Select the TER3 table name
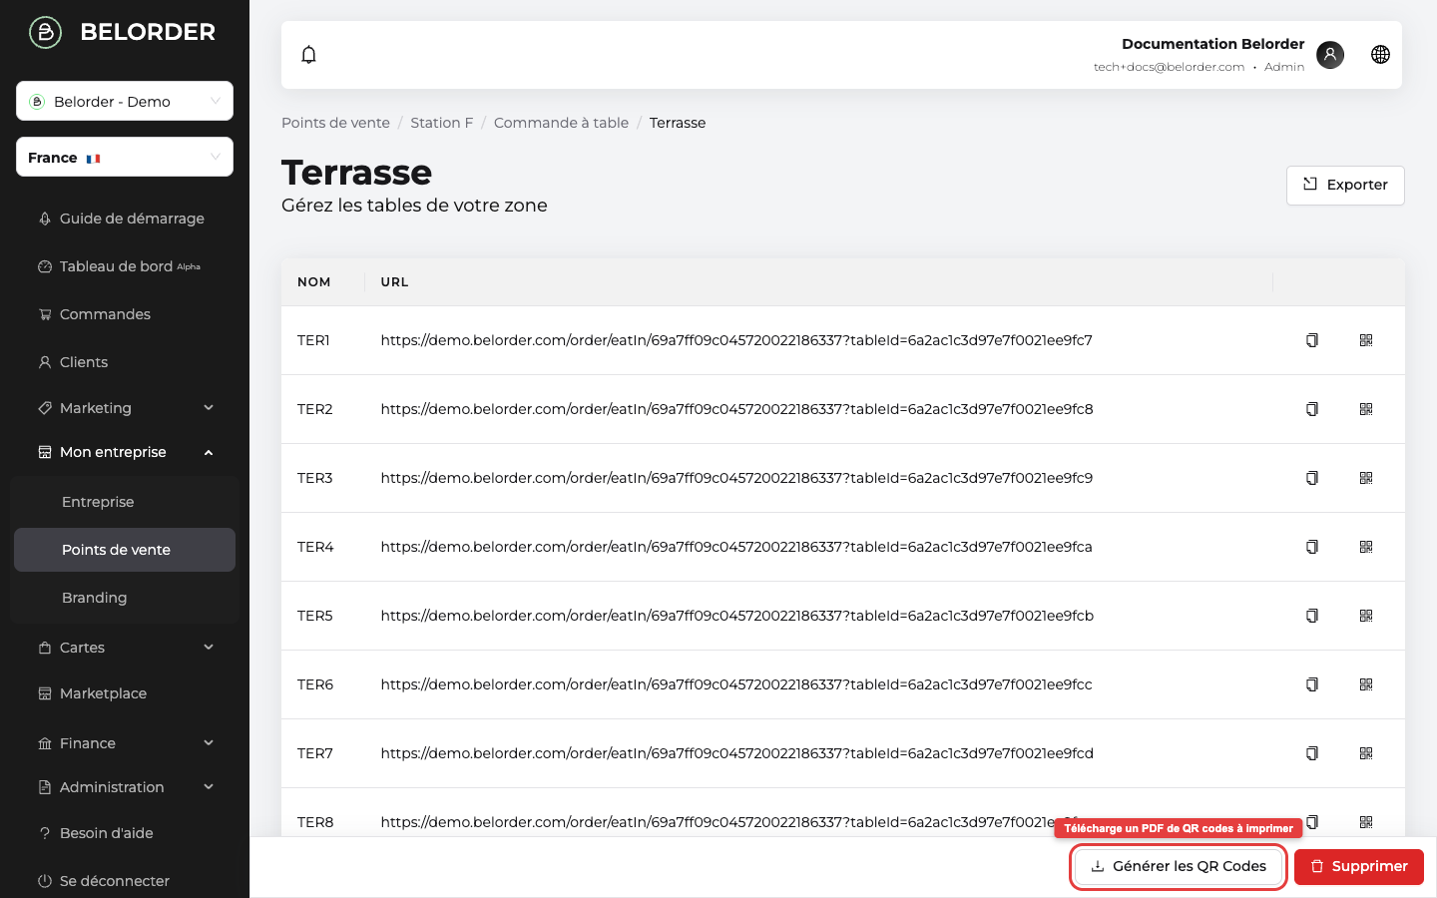The height and width of the screenshot is (898, 1437). [315, 478]
